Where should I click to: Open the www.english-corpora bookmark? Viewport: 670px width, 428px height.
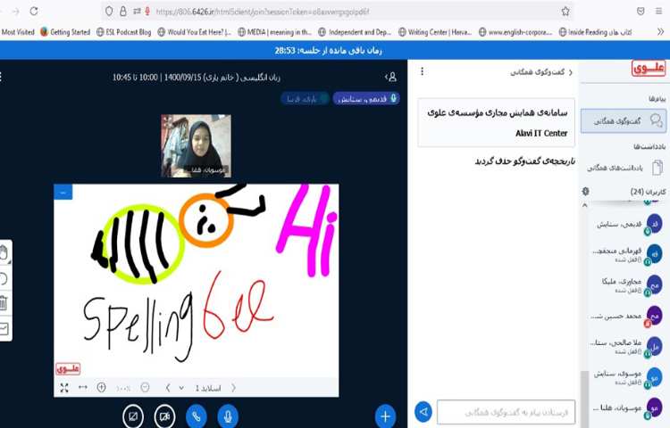515,32
